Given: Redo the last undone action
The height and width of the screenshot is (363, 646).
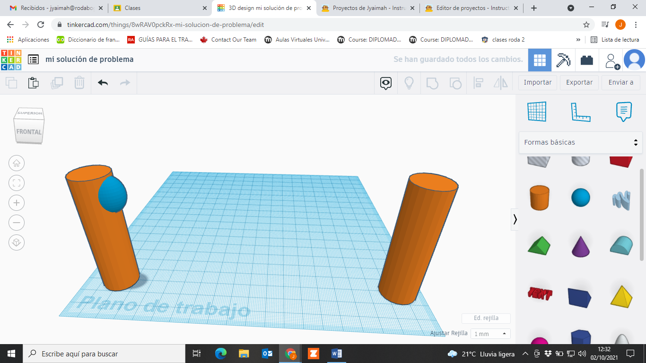Looking at the screenshot, I should point(125,83).
